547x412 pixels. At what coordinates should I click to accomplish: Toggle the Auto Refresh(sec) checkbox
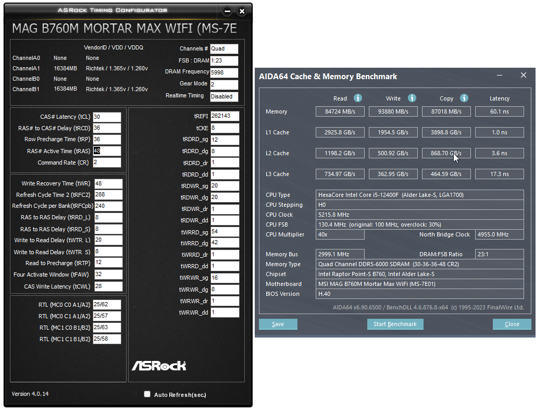click(147, 394)
